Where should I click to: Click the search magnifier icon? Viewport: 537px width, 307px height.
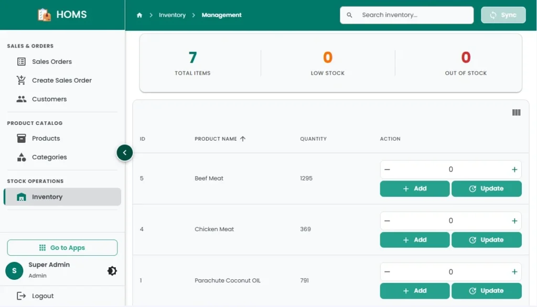pyautogui.click(x=350, y=15)
